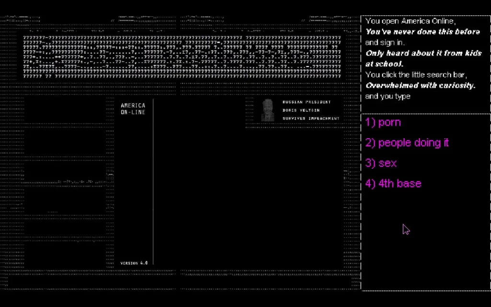Click the bold text "Overwhelmed with curiosity."
This screenshot has height=307, width=491.
coord(420,85)
